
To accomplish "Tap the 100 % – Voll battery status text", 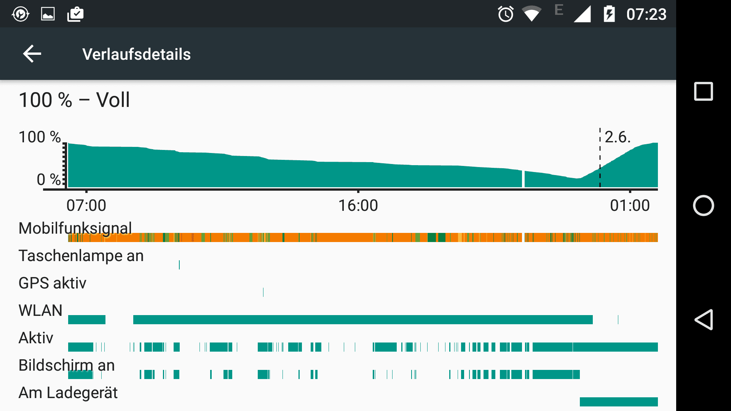I will pos(74,100).
